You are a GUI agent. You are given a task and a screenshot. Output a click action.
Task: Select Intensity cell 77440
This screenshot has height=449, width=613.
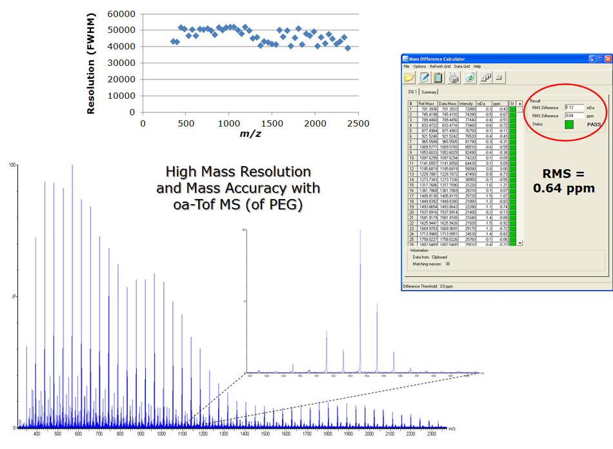467,120
